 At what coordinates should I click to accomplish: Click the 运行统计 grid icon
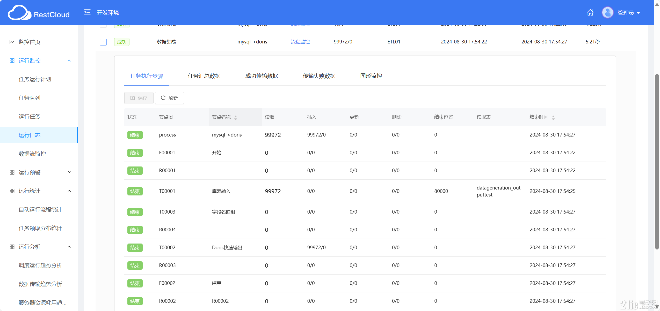(12, 191)
